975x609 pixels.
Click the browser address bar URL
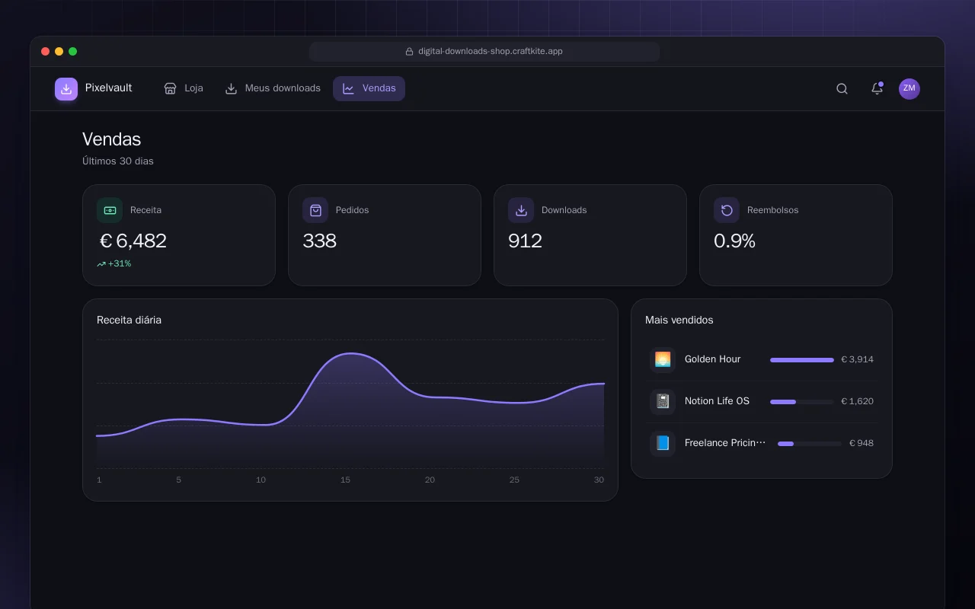click(484, 52)
